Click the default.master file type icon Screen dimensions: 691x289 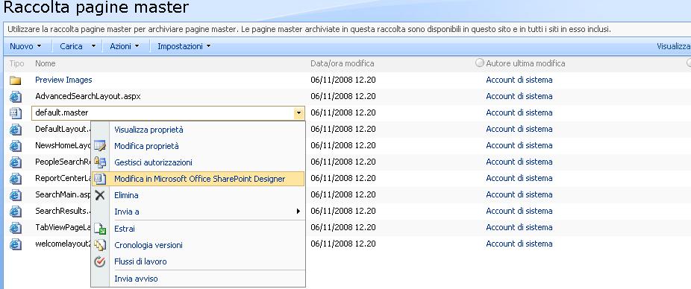pos(16,113)
